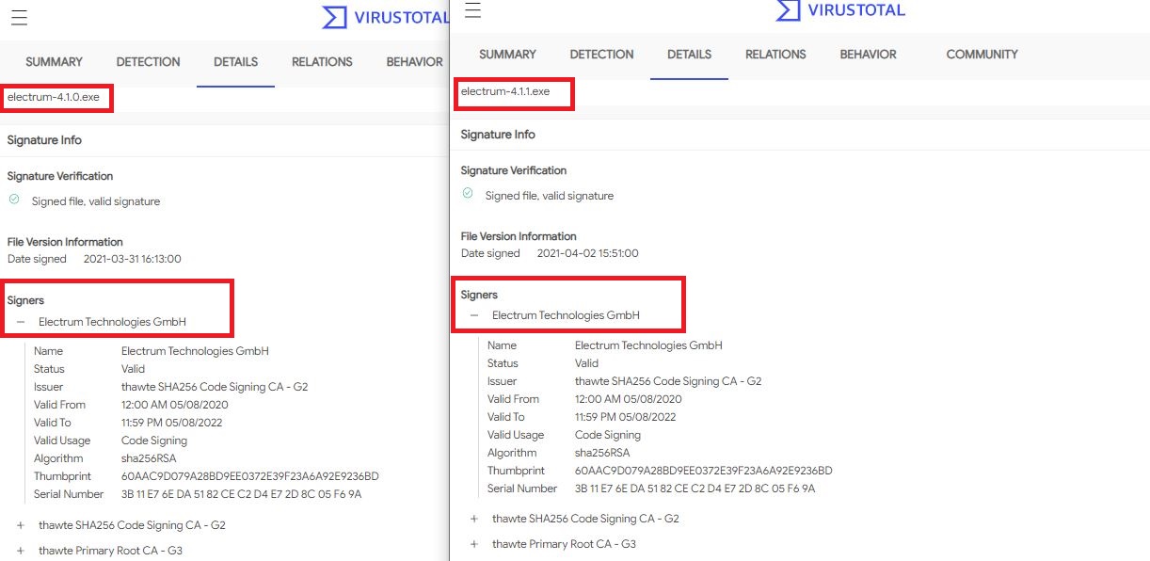Open the Community tab
Viewport: 1150px width, 561px height.
click(x=982, y=55)
